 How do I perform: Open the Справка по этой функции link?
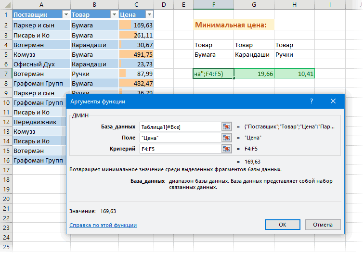click(103, 225)
